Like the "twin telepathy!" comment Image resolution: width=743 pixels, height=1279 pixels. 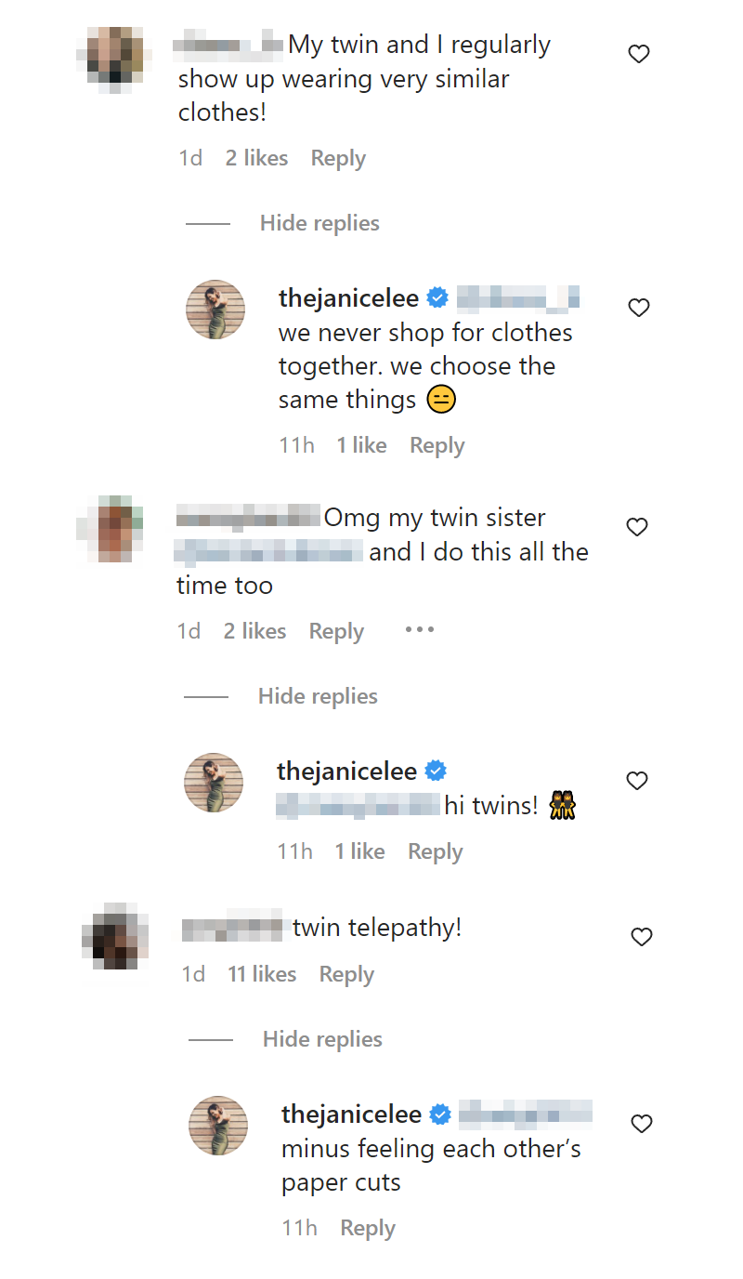tap(642, 937)
